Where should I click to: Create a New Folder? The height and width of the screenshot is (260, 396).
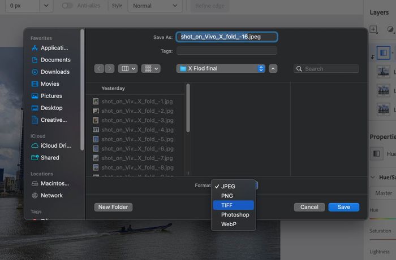coord(113,207)
